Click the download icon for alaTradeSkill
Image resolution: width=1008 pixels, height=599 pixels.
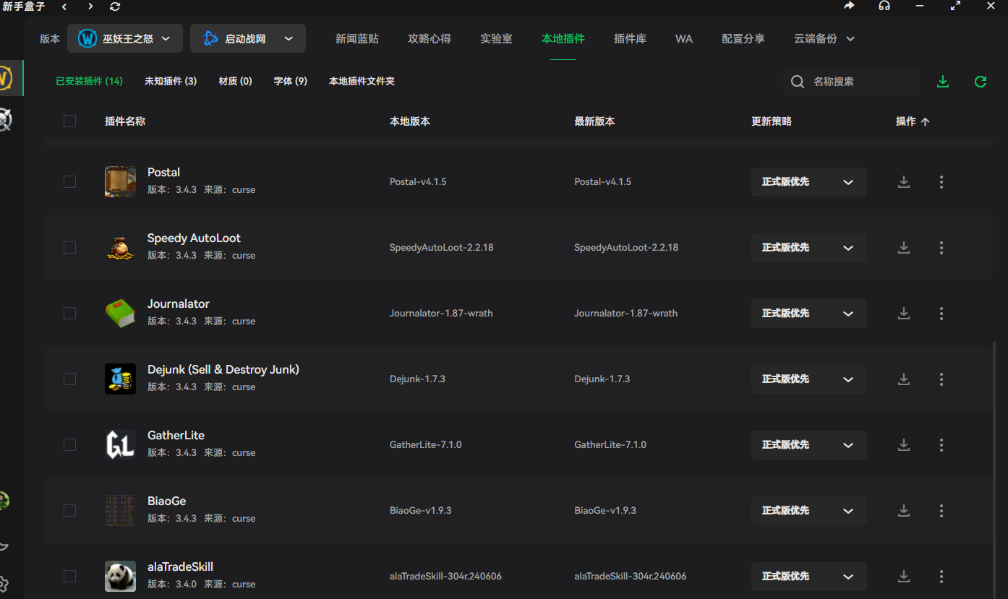tap(904, 577)
